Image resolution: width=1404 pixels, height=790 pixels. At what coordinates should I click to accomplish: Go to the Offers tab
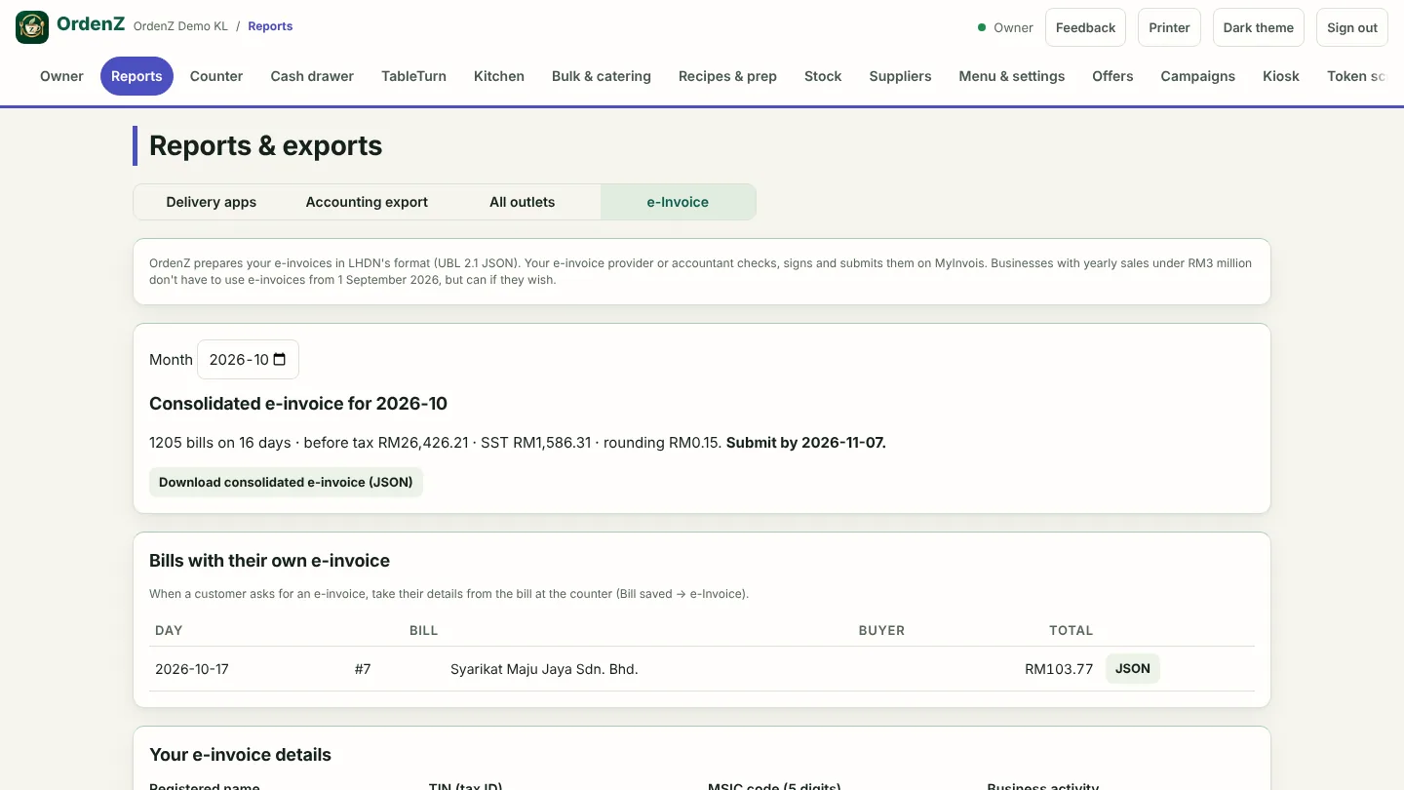click(1112, 76)
